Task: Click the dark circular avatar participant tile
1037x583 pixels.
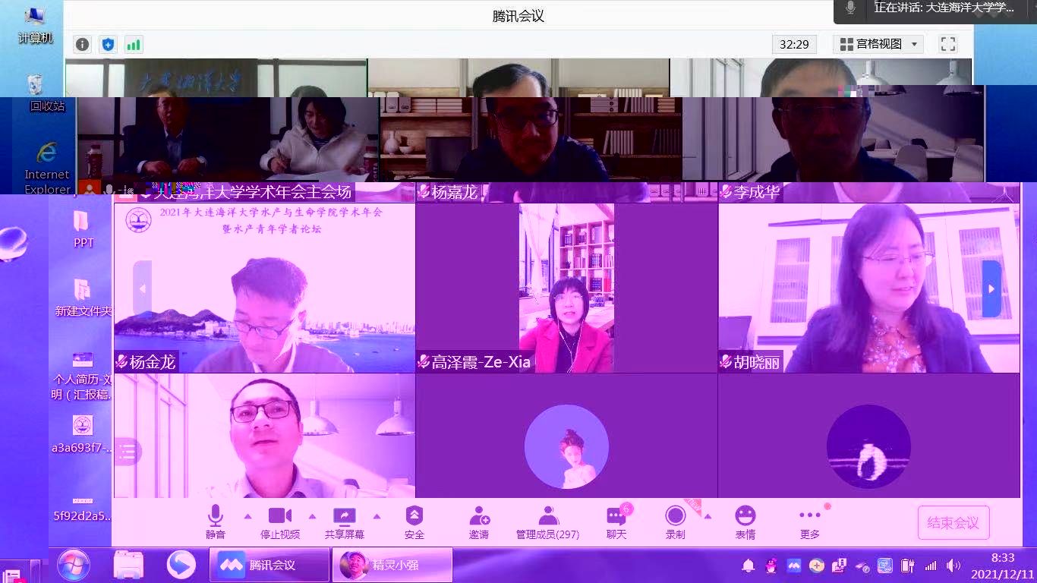Action: click(x=869, y=436)
